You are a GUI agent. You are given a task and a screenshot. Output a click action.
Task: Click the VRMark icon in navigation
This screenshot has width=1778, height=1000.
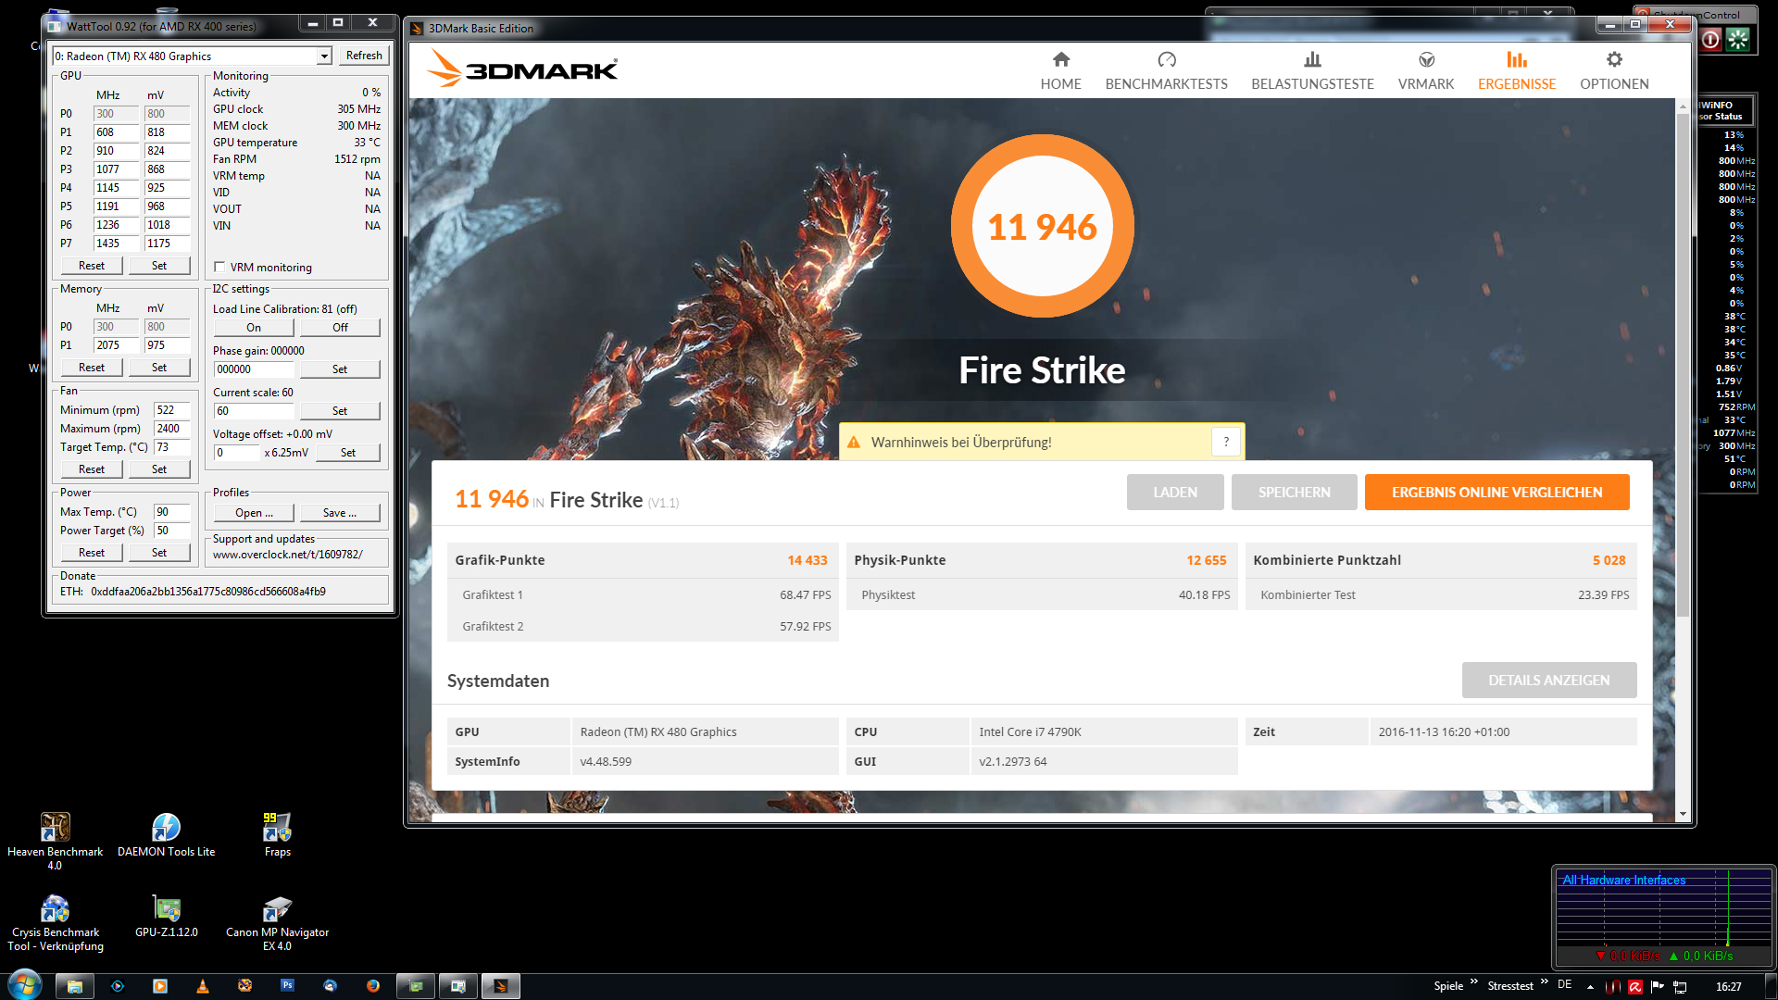coord(1426,60)
